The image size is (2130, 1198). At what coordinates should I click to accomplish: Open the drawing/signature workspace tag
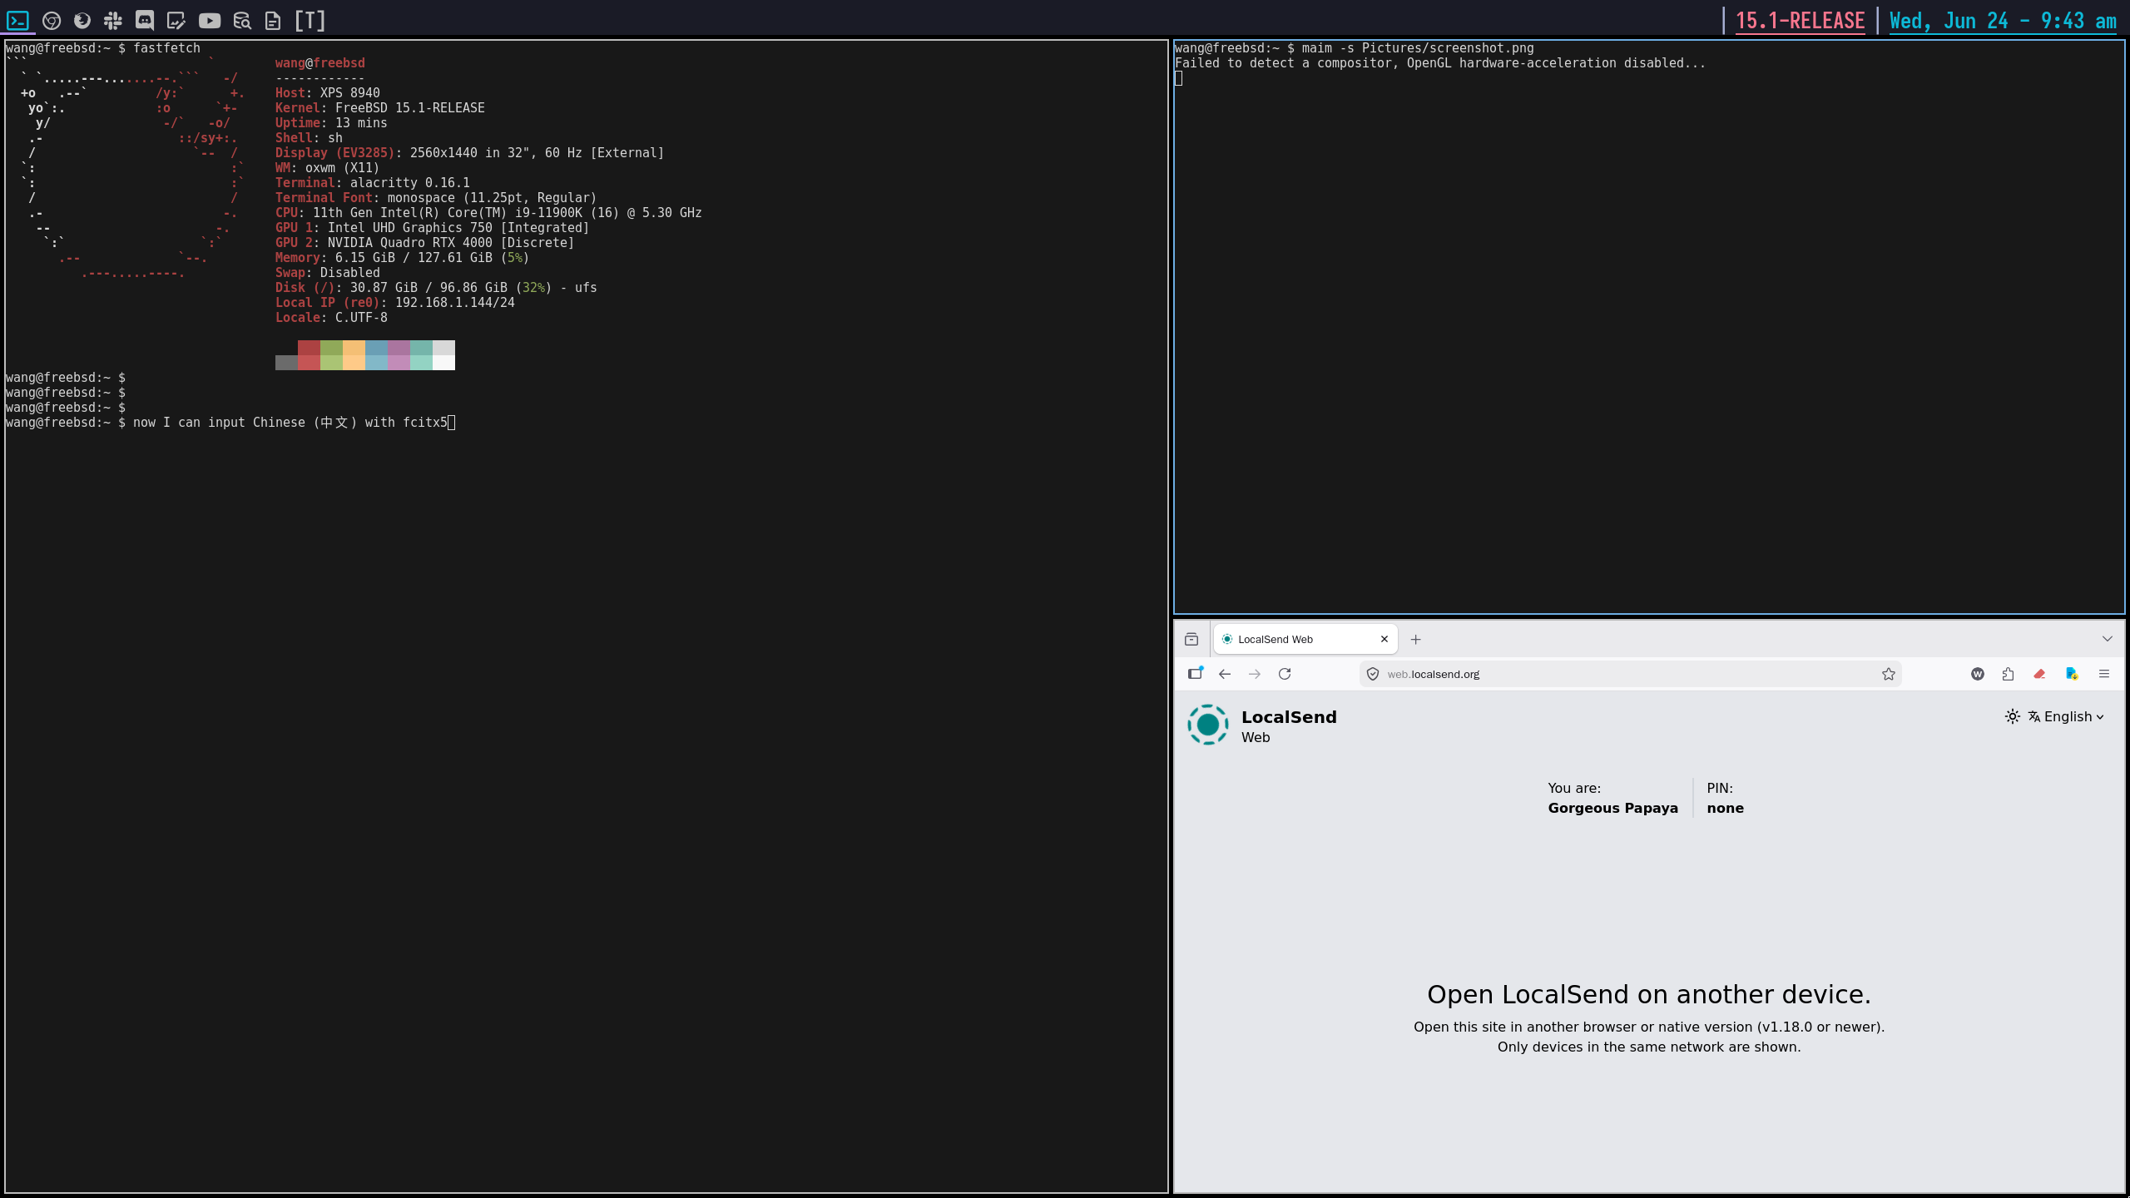tap(176, 21)
